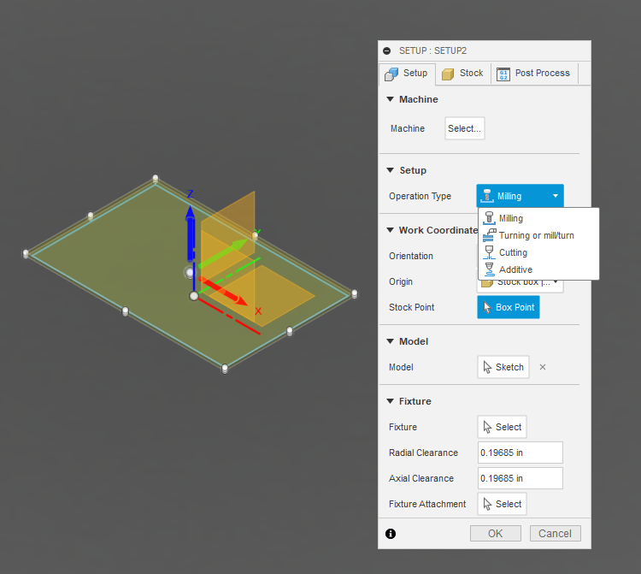Clear the Model selection with X icon
This screenshot has height=574, width=641.
(x=543, y=367)
